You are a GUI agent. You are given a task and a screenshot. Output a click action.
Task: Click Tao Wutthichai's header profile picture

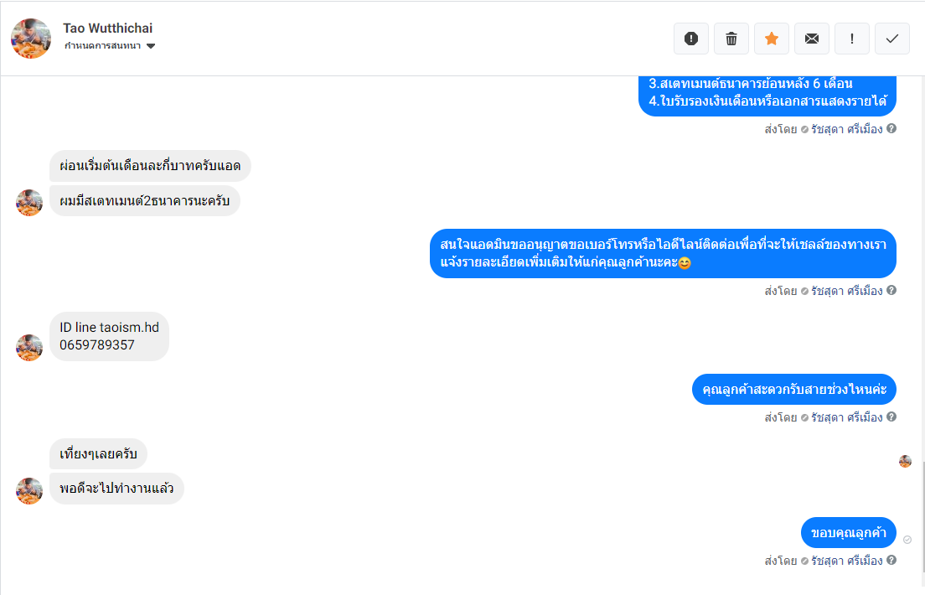pos(31,39)
